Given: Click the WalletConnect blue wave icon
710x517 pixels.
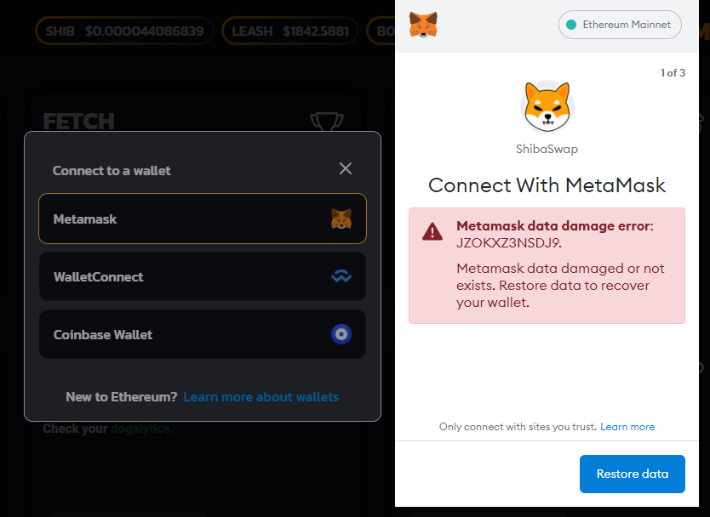Looking at the screenshot, I should 341,276.
